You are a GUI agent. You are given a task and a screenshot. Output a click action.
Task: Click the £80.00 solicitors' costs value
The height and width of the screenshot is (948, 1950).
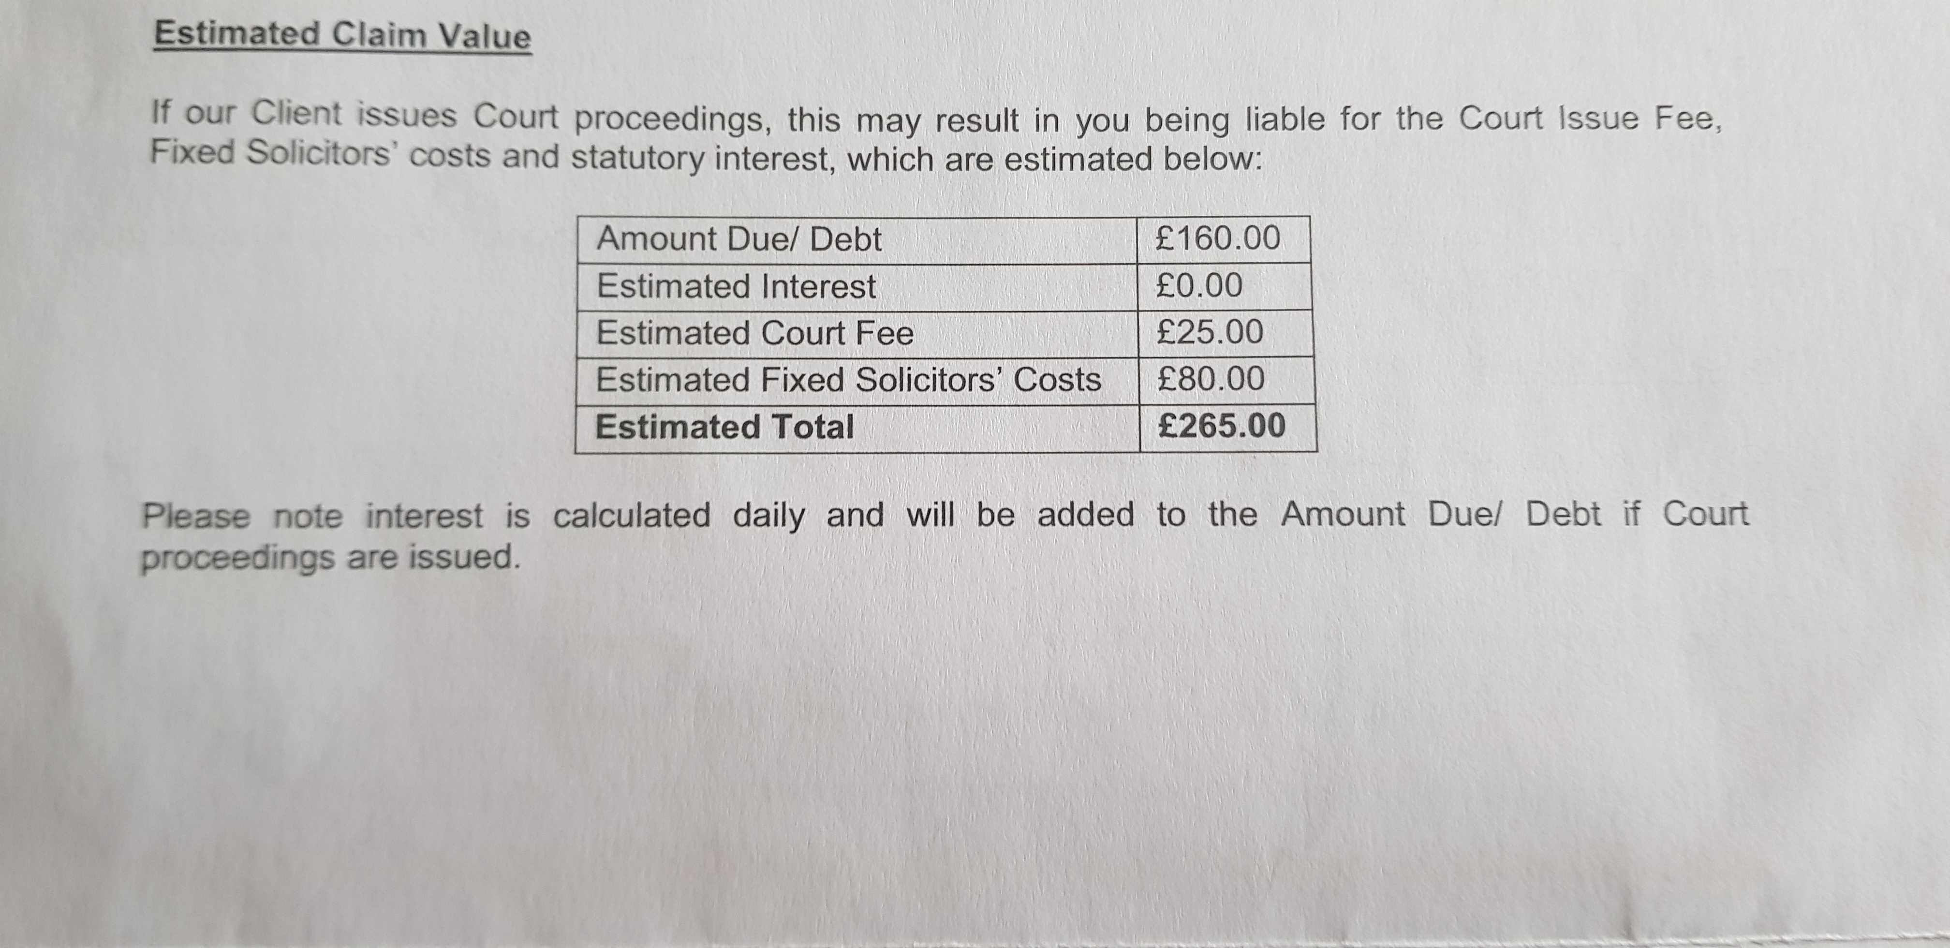(1211, 379)
